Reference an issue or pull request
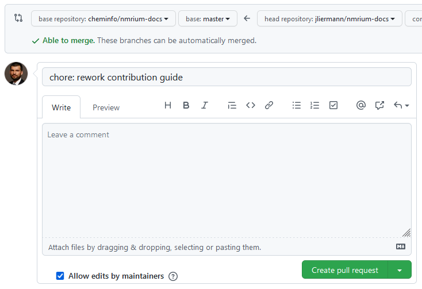The image size is (422, 289). point(379,105)
